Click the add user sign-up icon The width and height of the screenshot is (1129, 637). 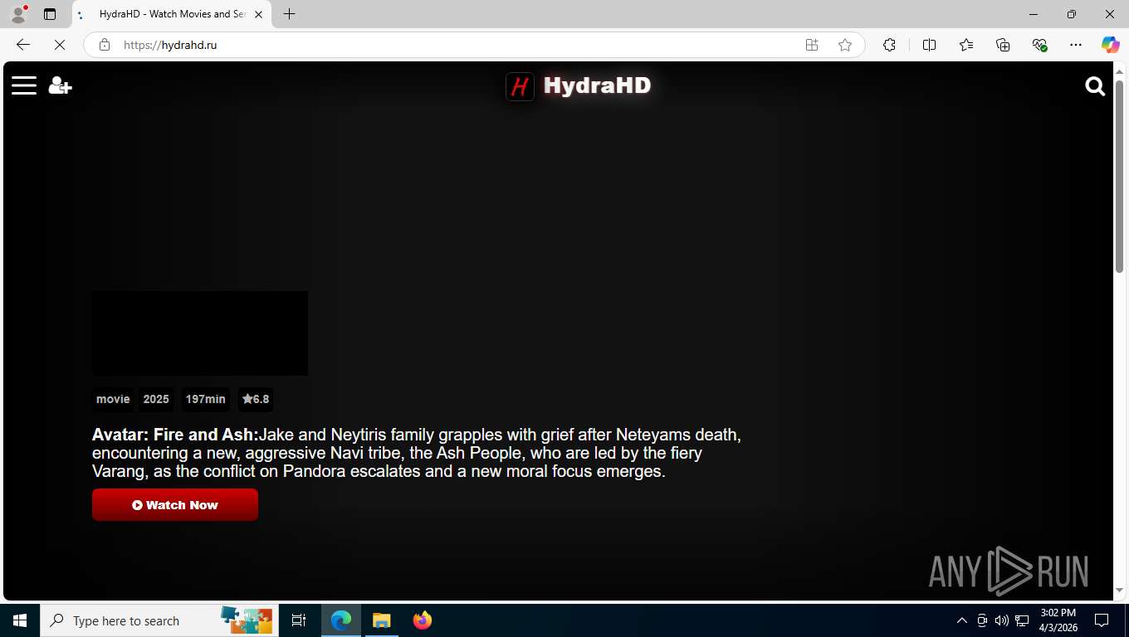pyautogui.click(x=60, y=85)
